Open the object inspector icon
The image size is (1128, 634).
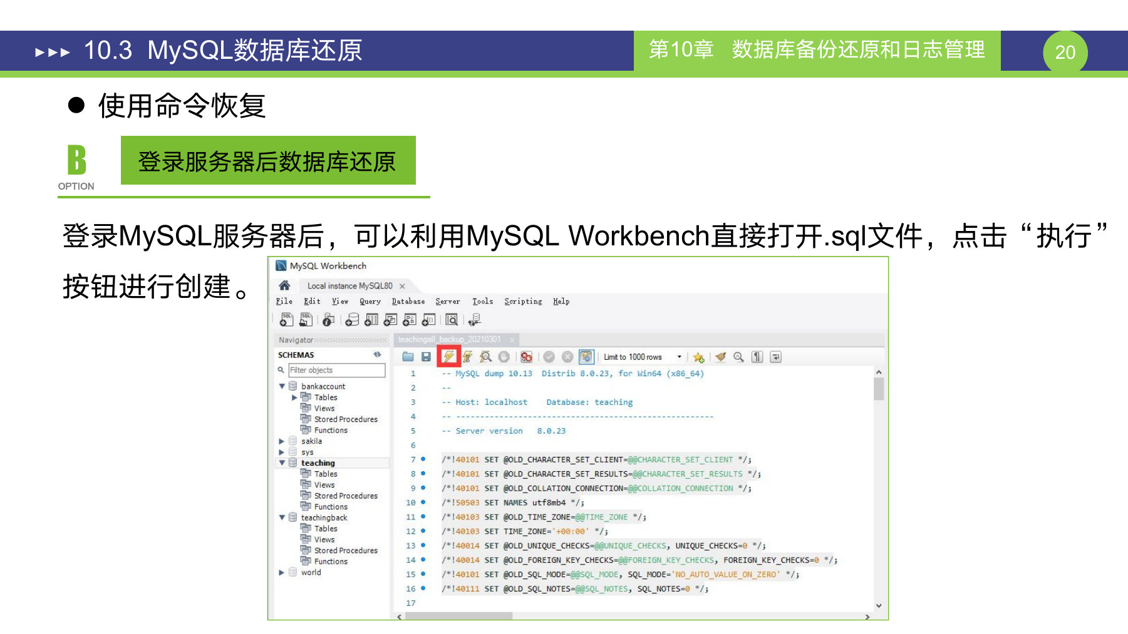[x=328, y=320]
